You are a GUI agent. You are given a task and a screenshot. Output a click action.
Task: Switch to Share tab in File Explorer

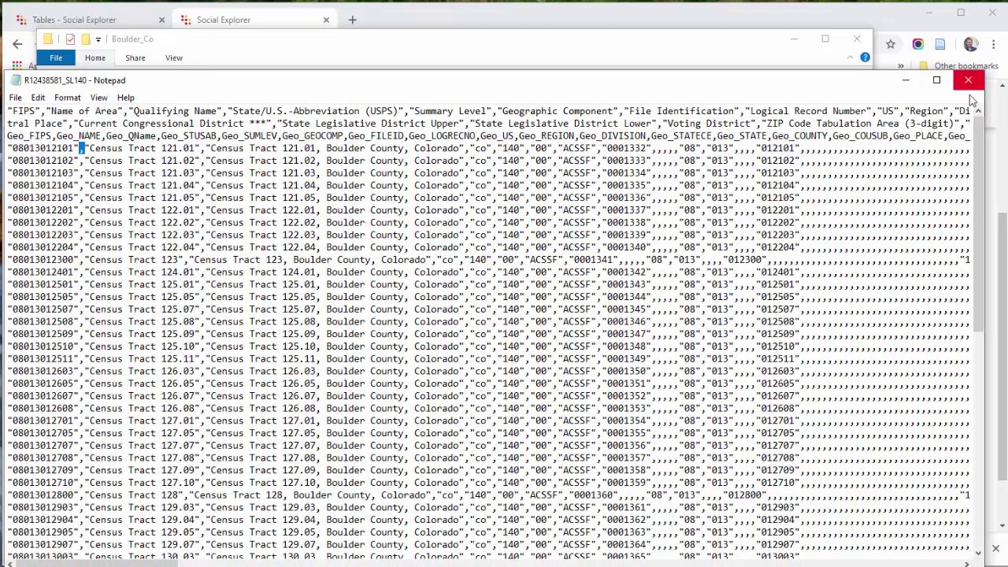[x=135, y=58]
